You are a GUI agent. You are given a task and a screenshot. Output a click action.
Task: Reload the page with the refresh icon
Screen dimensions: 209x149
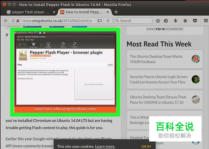(108, 21)
